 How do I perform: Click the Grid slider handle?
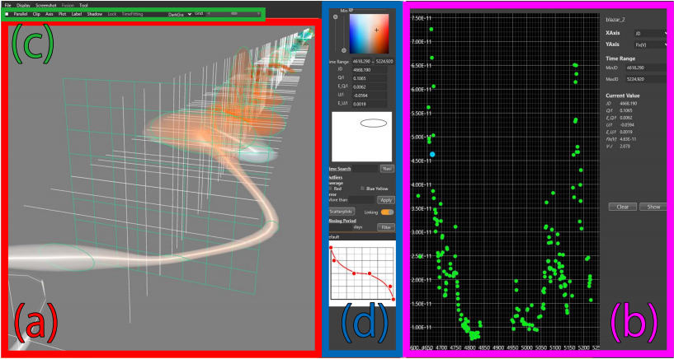point(234,14)
